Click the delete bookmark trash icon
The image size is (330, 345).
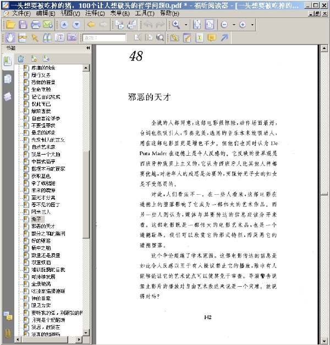[21, 58]
